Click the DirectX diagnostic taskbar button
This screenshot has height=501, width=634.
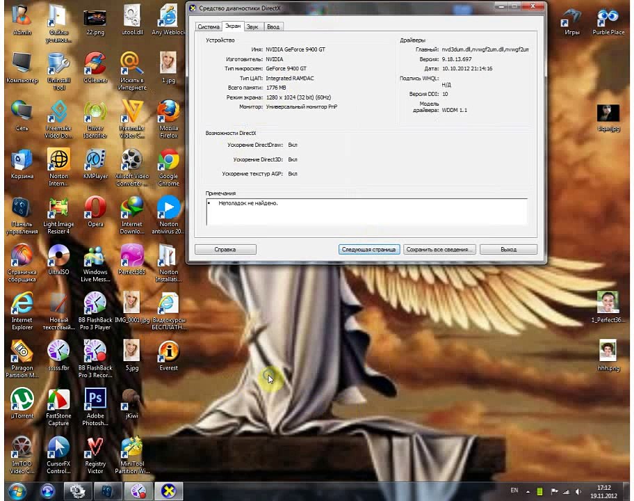pyautogui.click(x=169, y=491)
